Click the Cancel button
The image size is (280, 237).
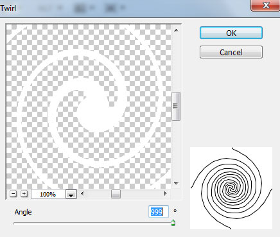(x=231, y=52)
